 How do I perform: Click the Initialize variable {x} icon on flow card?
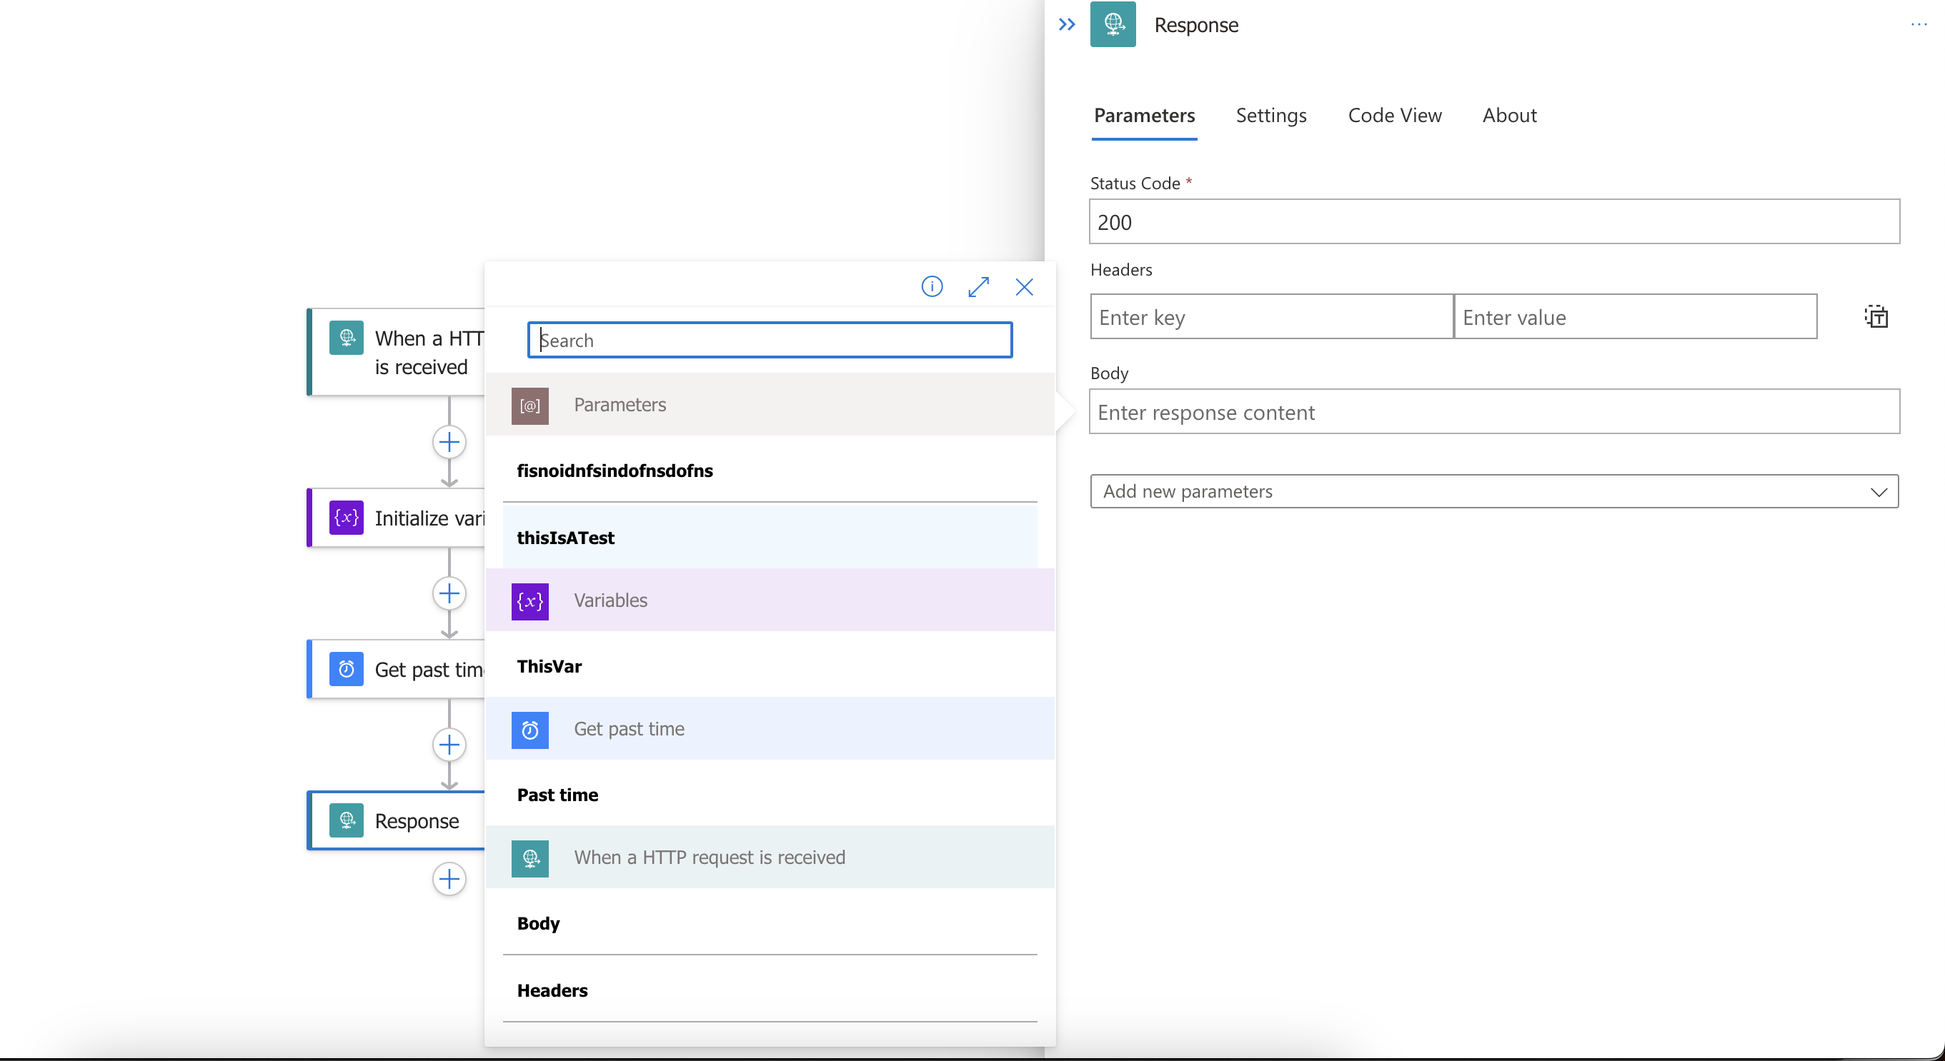(345, 518)
